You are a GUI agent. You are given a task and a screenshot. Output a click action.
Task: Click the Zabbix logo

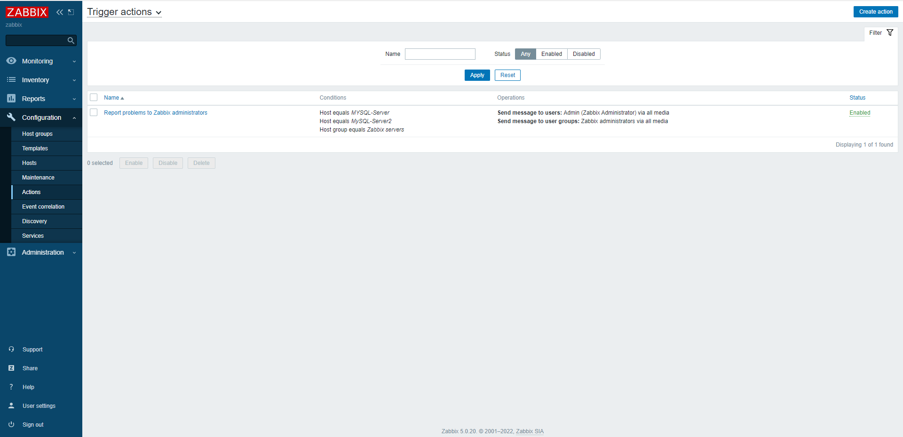tap(27, 12)
